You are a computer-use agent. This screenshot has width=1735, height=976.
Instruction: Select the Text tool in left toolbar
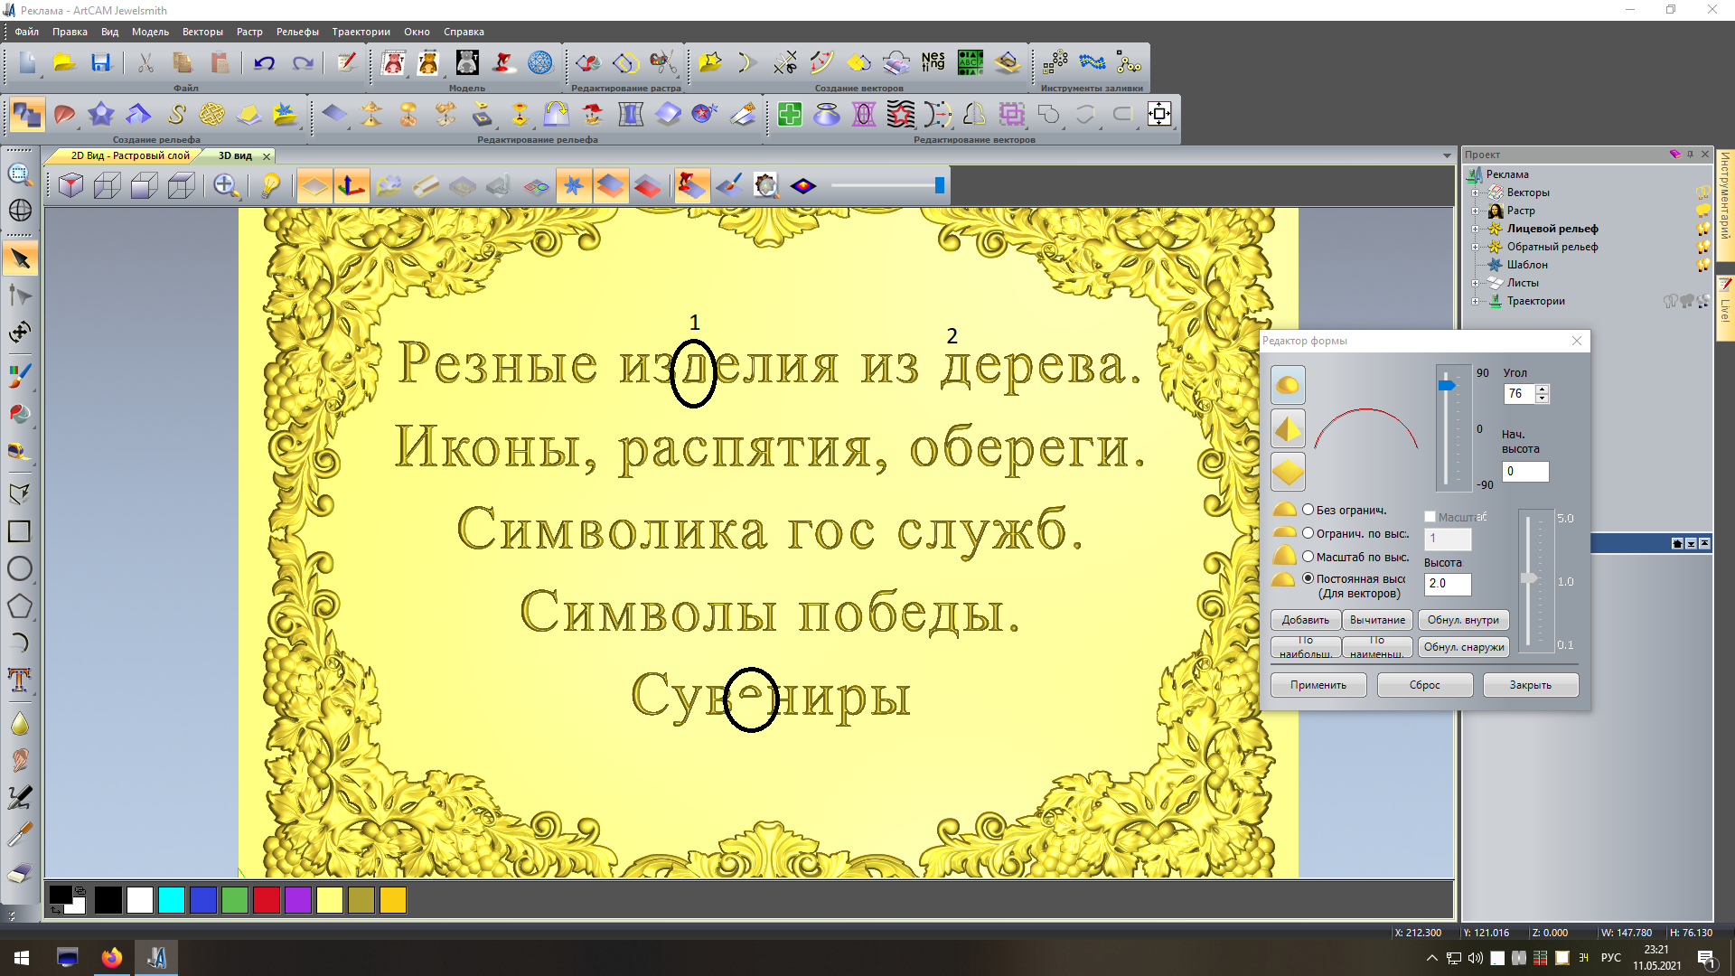point(19,680)
